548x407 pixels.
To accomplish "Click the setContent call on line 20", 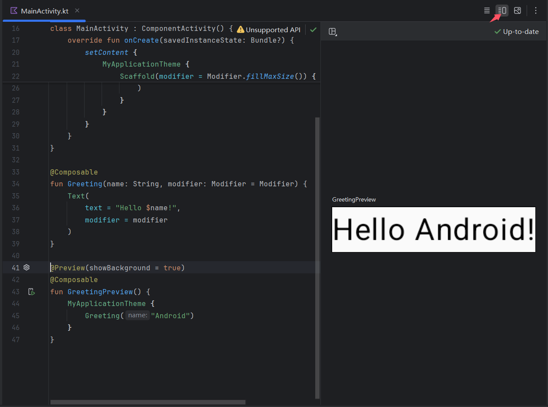I will click(107, 52).
